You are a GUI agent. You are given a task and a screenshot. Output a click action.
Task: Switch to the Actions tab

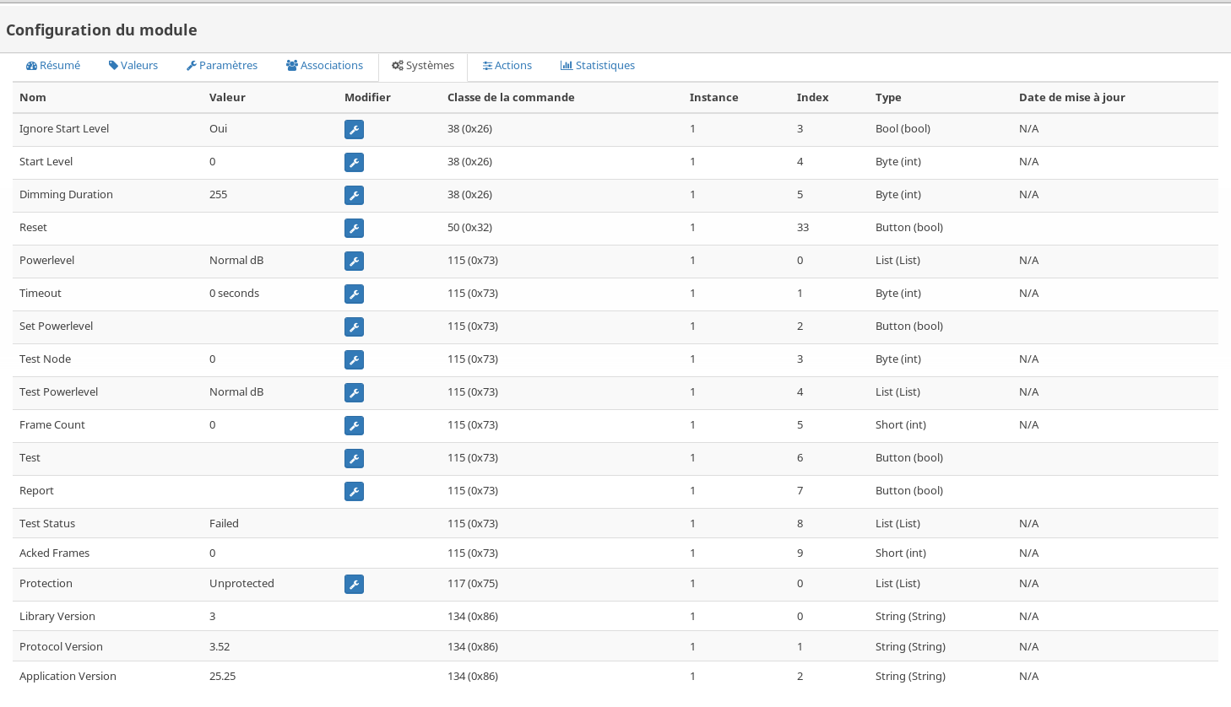point(507,66)
